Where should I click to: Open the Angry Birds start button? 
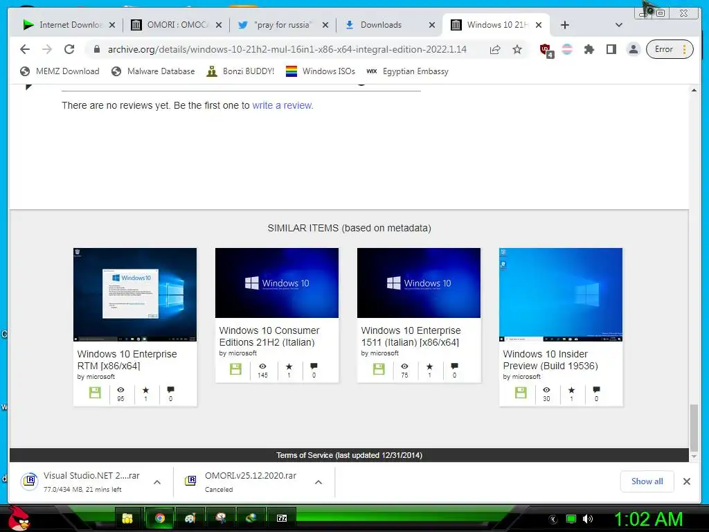coord(19,518)
